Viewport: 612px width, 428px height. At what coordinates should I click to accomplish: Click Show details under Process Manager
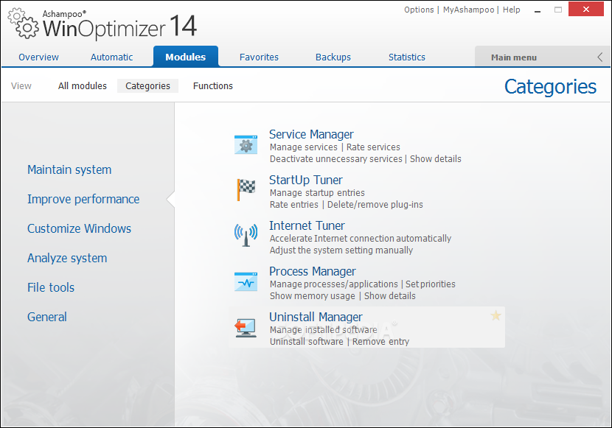390,295
